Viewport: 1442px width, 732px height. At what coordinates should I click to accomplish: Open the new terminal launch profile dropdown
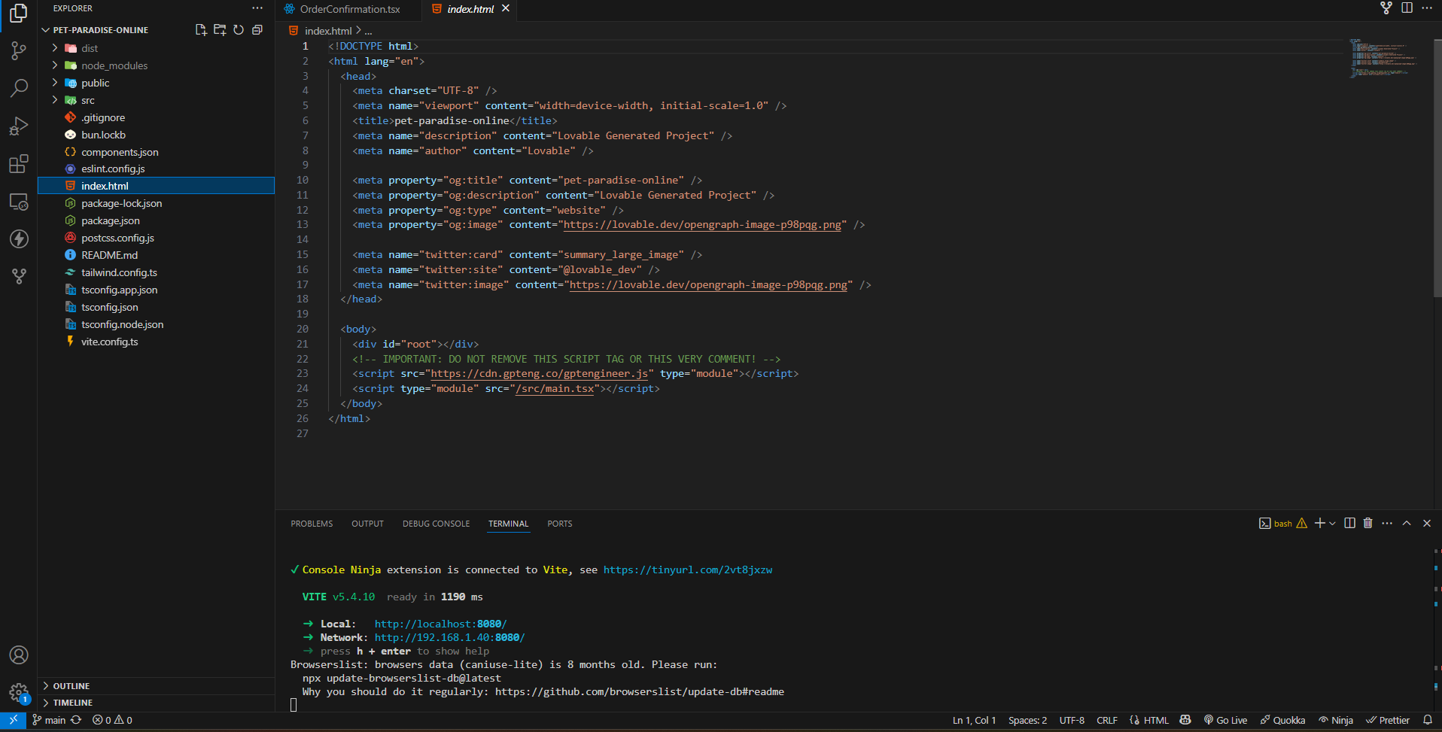tap(1333, 523)
